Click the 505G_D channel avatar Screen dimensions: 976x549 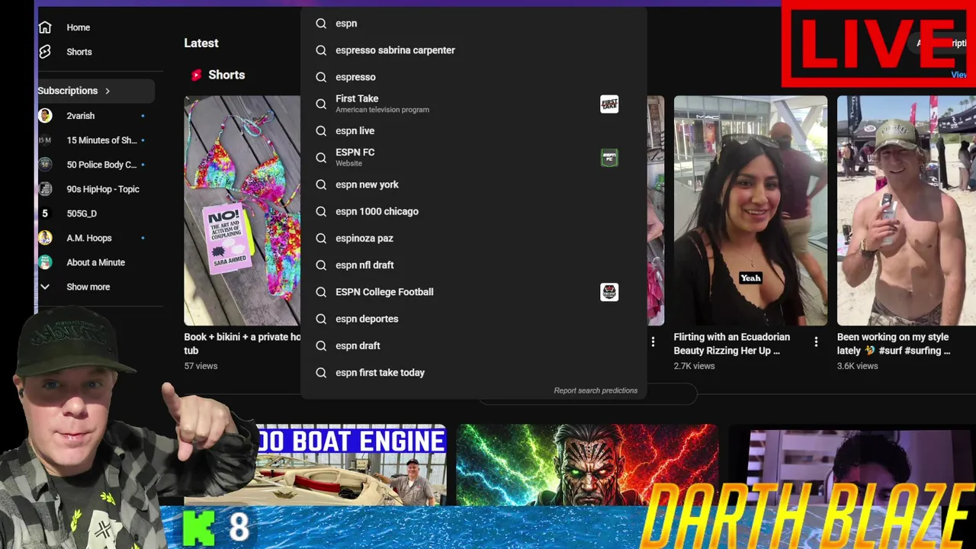click(x=45, y=213)
